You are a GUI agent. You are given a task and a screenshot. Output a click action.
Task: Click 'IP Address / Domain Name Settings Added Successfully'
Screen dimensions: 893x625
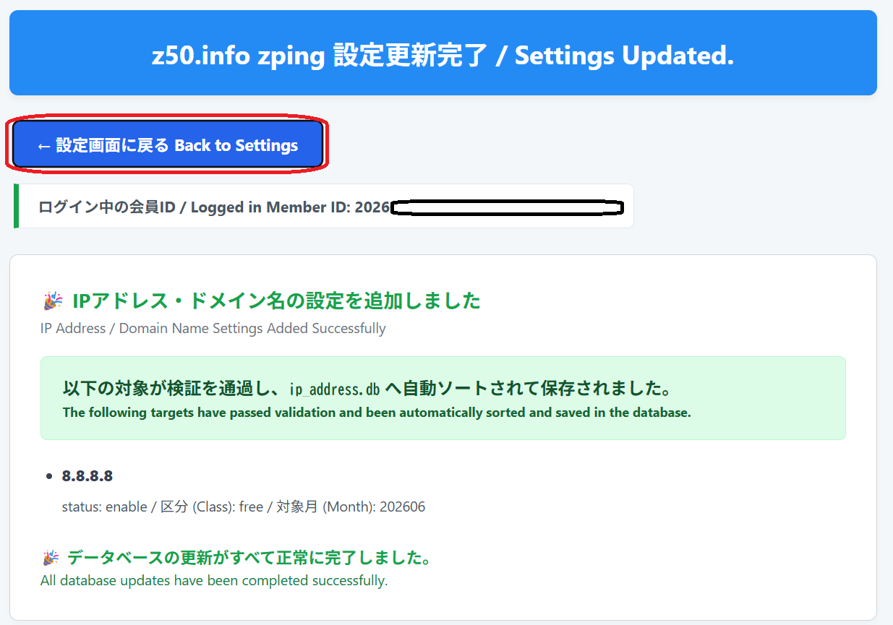point(213,328)
